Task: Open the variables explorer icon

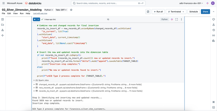Action: click(214, 35)
